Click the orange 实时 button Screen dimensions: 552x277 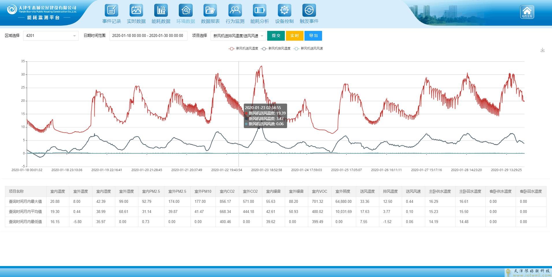pos(294,36)
